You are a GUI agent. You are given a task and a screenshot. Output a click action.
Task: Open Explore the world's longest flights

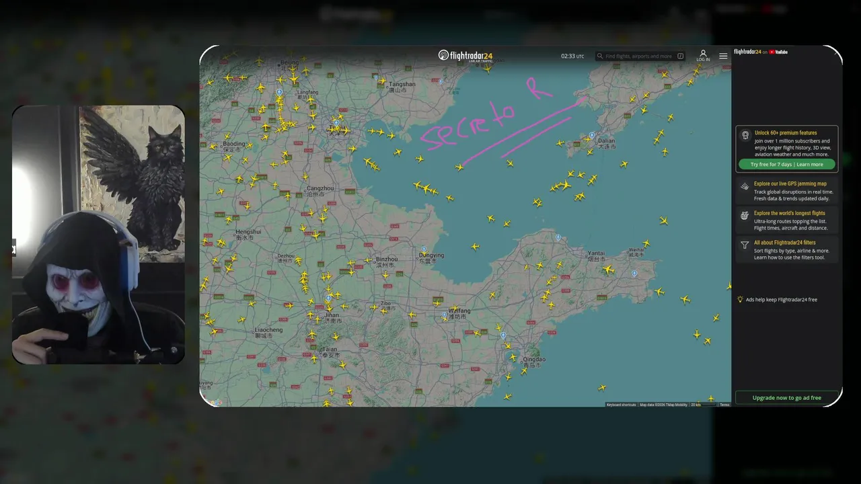coord(790,213)
